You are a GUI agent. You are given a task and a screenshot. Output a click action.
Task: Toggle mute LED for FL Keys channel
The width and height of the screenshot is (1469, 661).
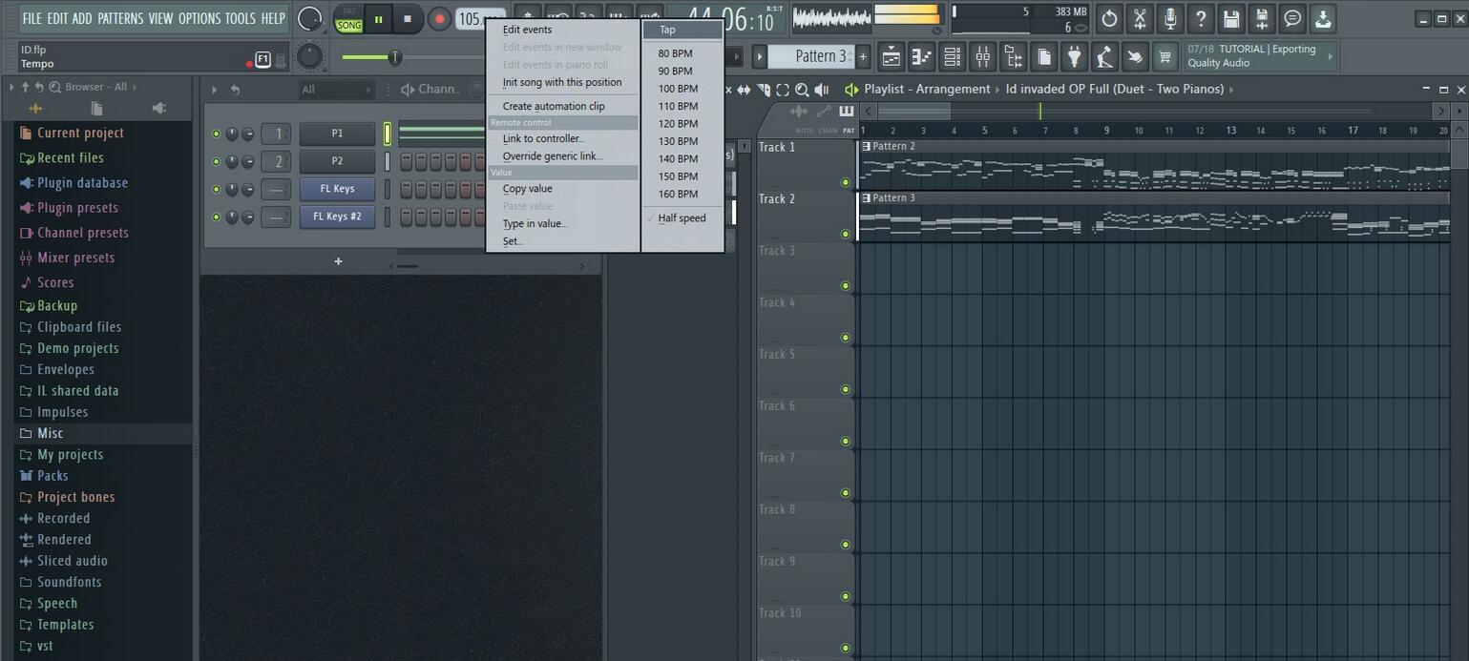pyautogui.click(x=216, y=189)
